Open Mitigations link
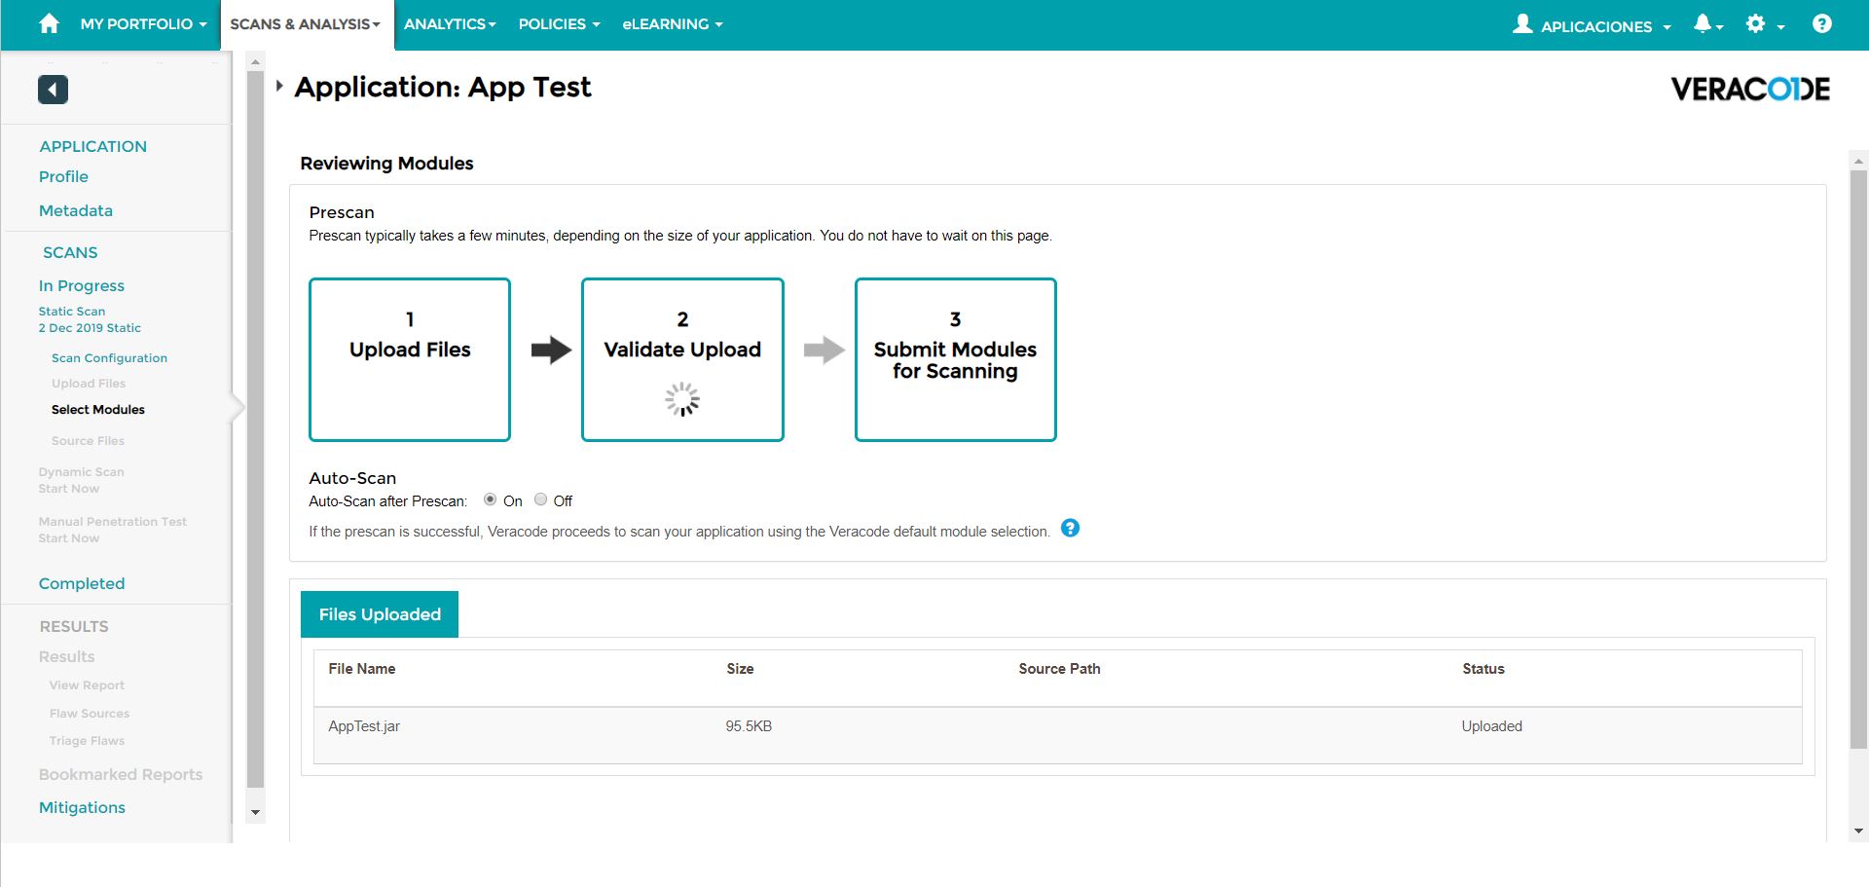Image resolution: width=1869 pixels, height=887 pixels. point(82,807)
